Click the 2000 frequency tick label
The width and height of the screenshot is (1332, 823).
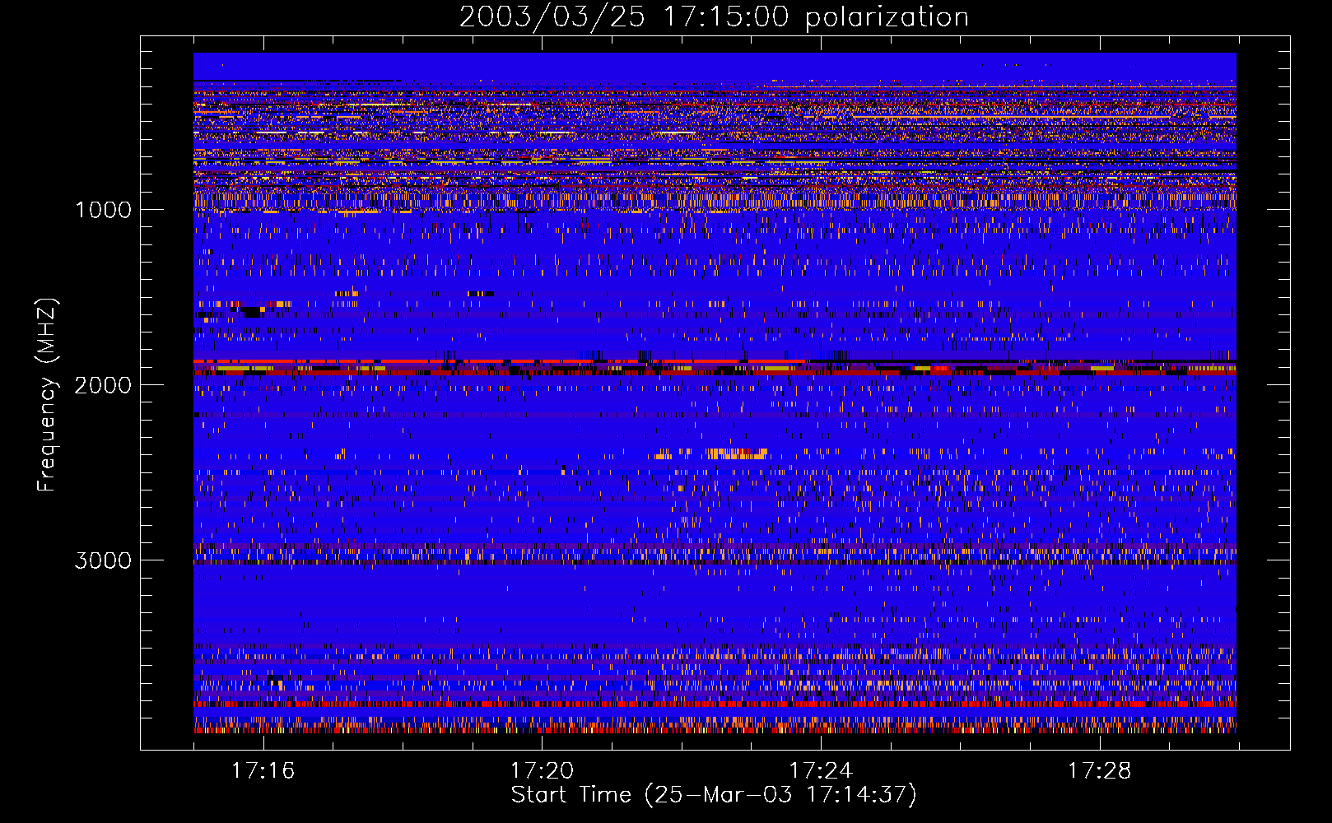point(103,384)
